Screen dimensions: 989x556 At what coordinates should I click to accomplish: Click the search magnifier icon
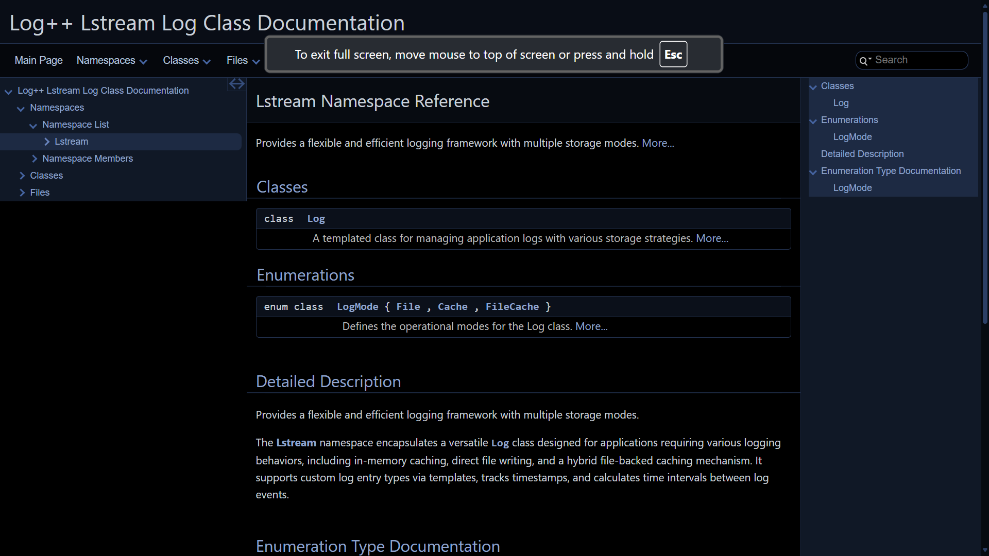pyautogui.click(x=863, y=61)
